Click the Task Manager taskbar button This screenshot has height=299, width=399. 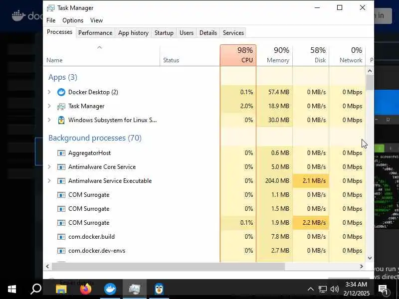(135, 289)
